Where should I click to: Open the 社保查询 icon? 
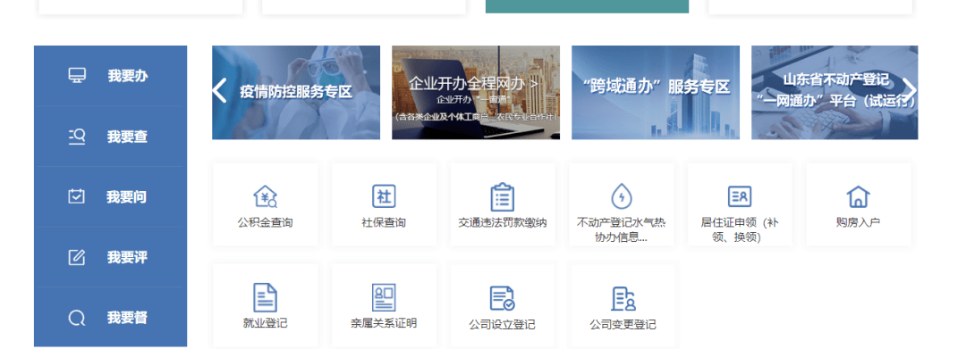tap(384, 196)
